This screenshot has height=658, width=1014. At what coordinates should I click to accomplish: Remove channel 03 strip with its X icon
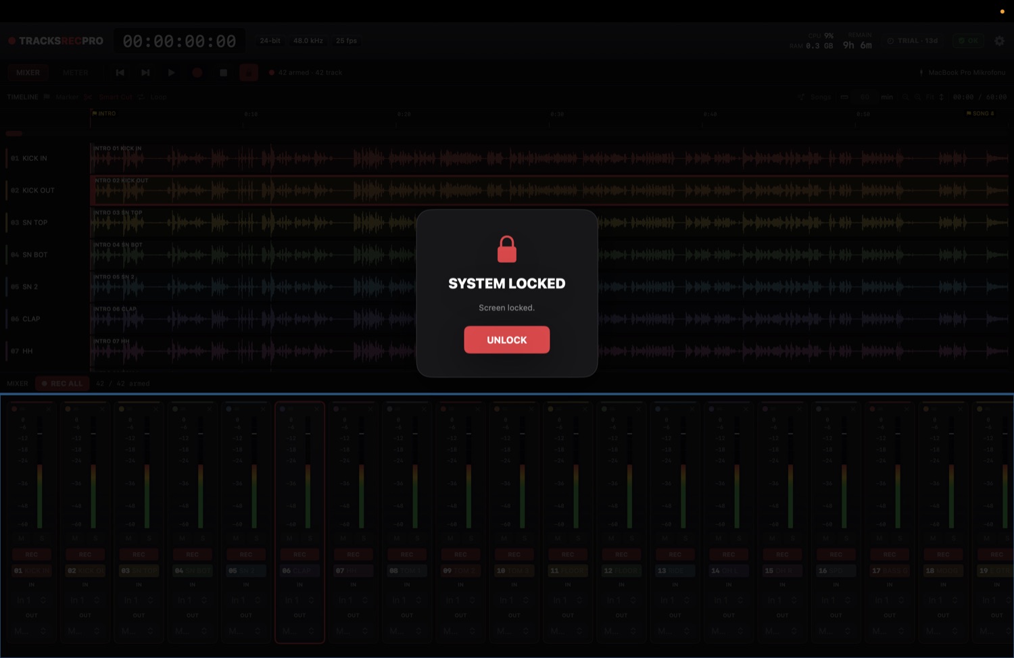point(156,409)
